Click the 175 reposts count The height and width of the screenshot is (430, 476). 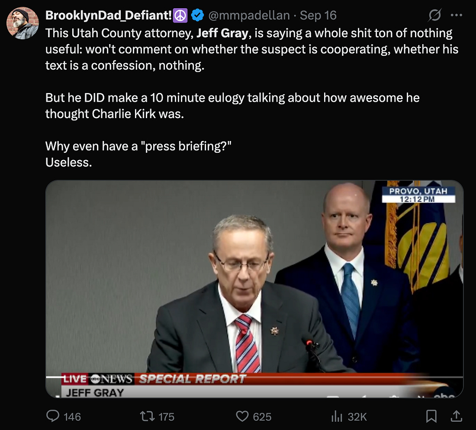pos(166,417)
